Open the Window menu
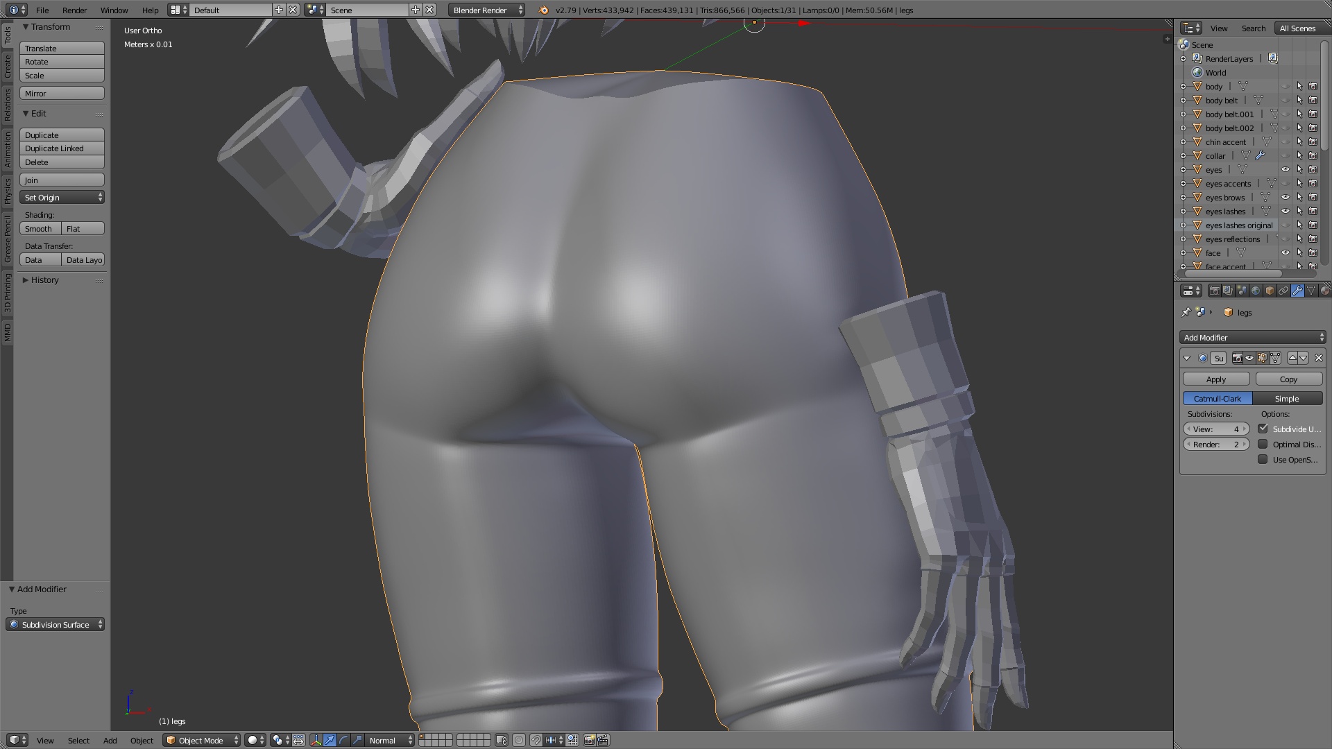The width and height of the screenshot is (1332, 749). [114, 10]
